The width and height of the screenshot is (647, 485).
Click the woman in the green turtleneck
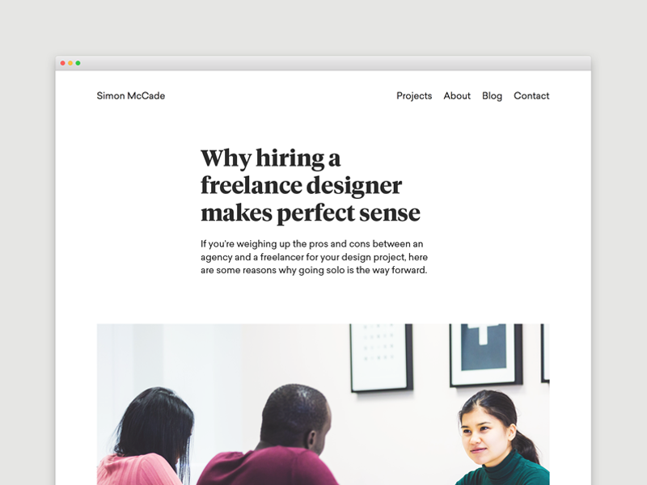501,439
